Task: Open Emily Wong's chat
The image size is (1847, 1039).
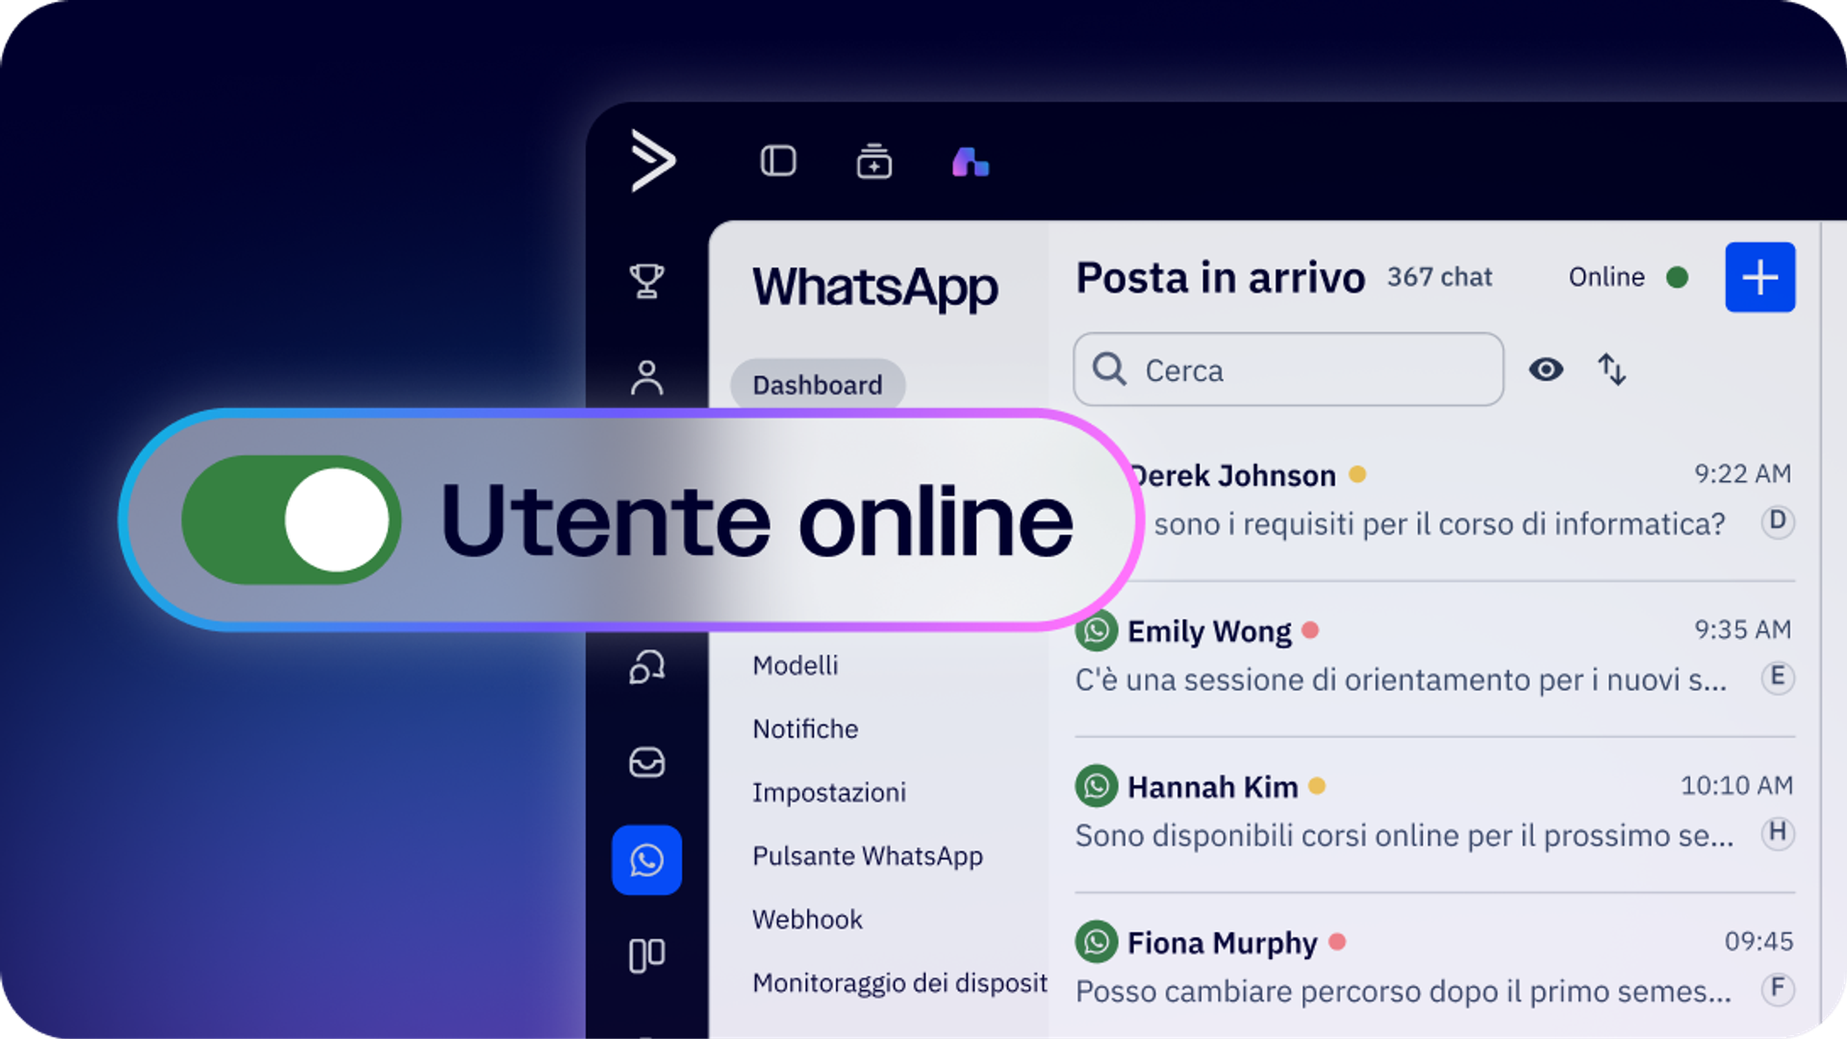Action: [1435, 658]
